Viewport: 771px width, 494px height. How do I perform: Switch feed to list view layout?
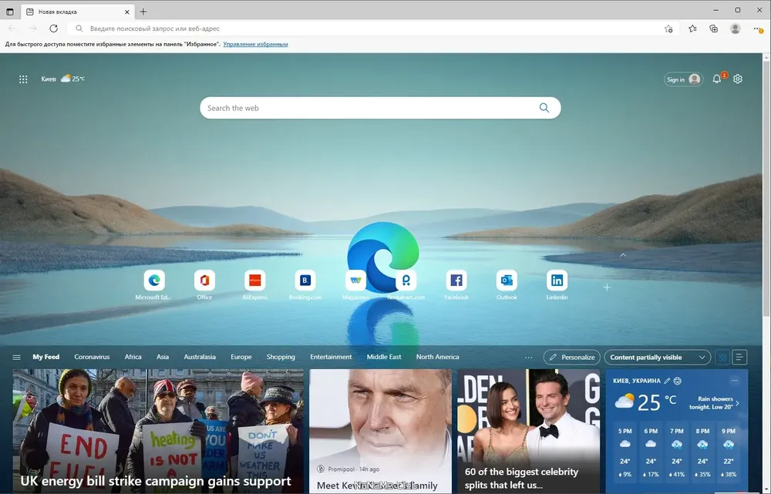[x=740, y=358]
